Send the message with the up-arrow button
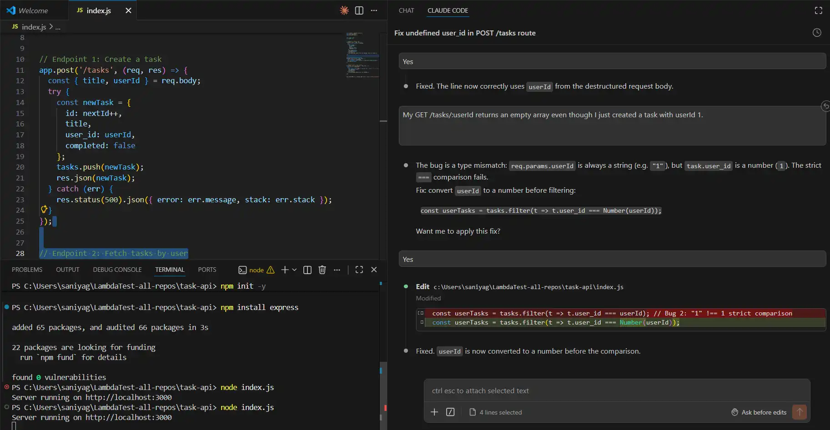830x430 pixels. click(x=799, y=412)
